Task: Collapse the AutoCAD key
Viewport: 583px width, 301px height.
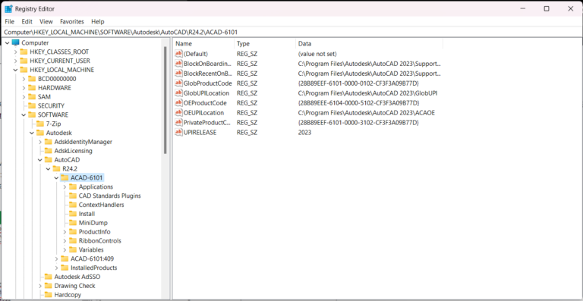Action: coord(40,159)
